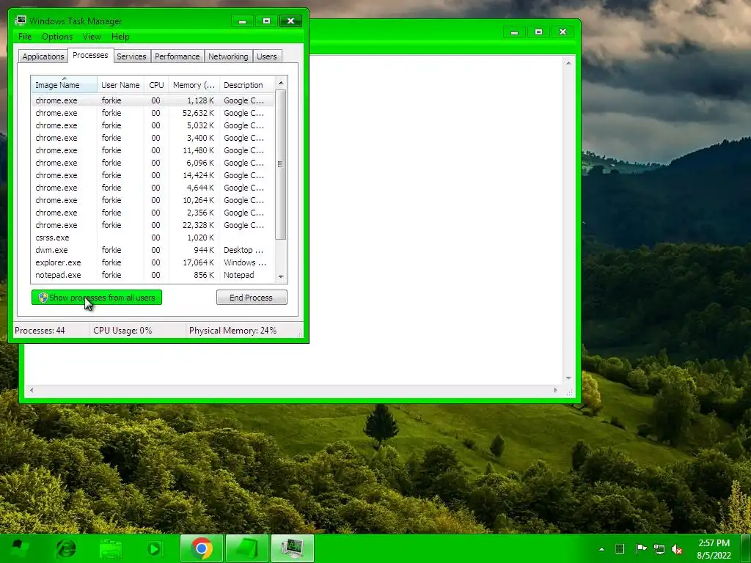Click the End Process button
Image resolution: width=751 pixels, height=563 pixels.
pos(252,298)
